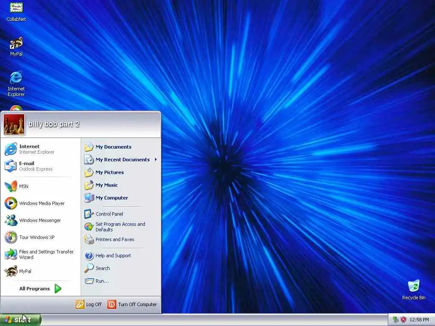Open Tour Windows XP
Screen dimensions: 435x326
40,237
